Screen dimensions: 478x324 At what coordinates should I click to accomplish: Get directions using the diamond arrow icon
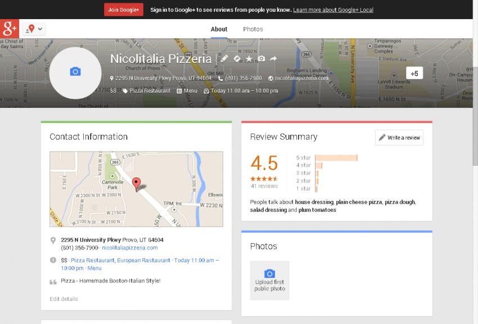click(x=237, y=58)
